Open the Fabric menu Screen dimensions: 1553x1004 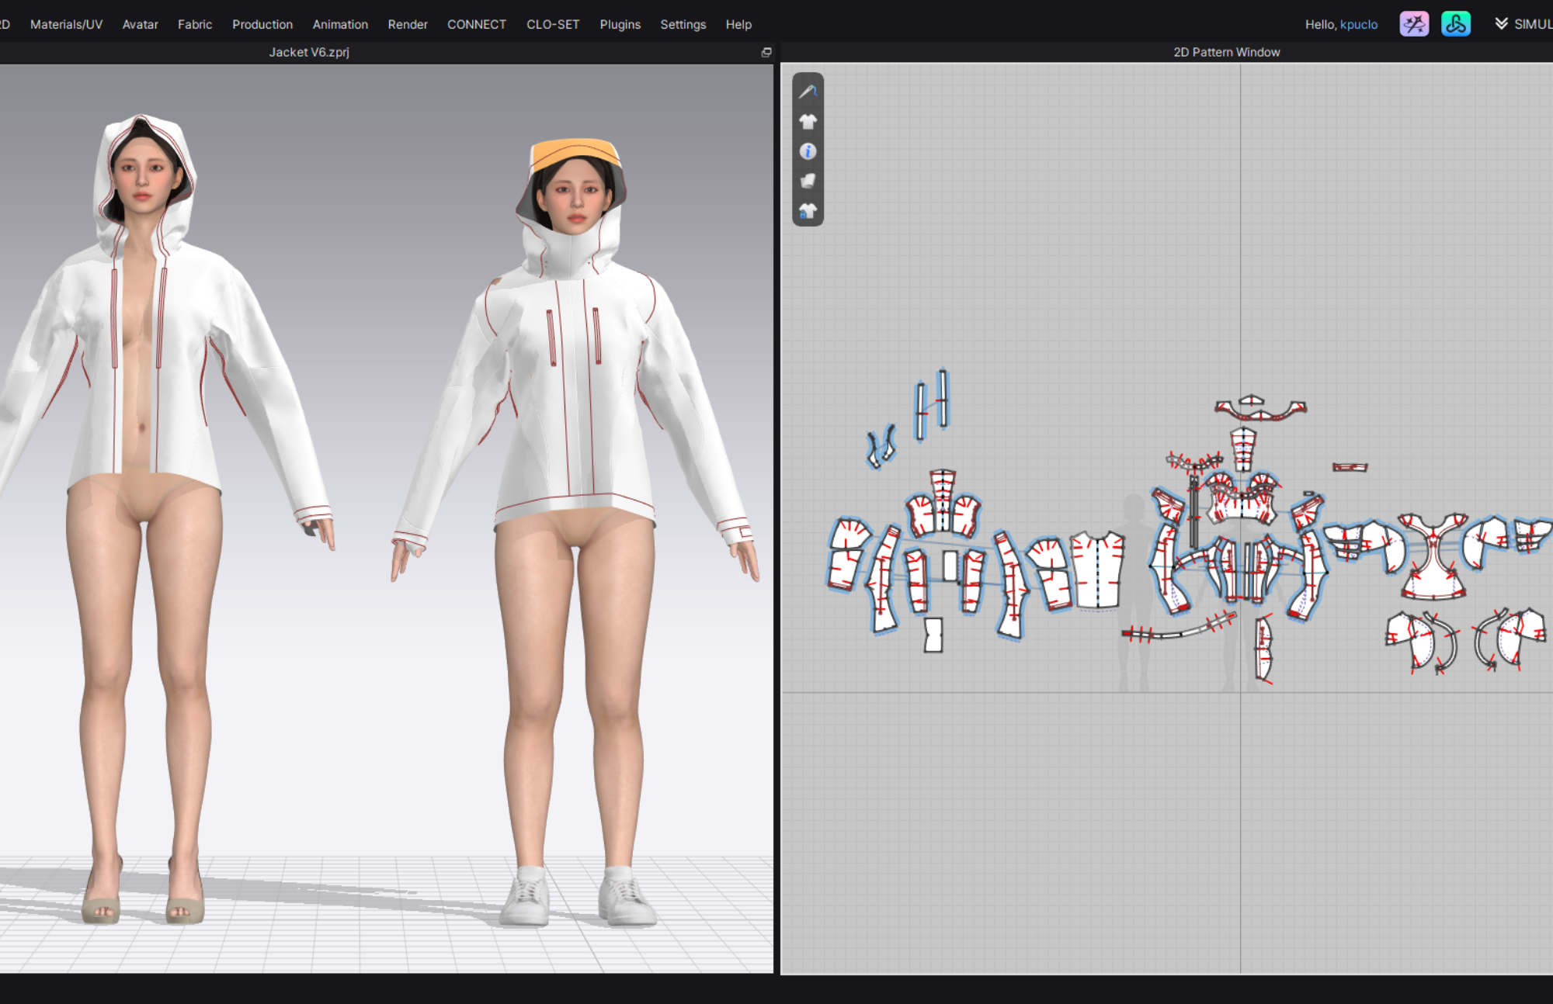click(x=194, y=24)
